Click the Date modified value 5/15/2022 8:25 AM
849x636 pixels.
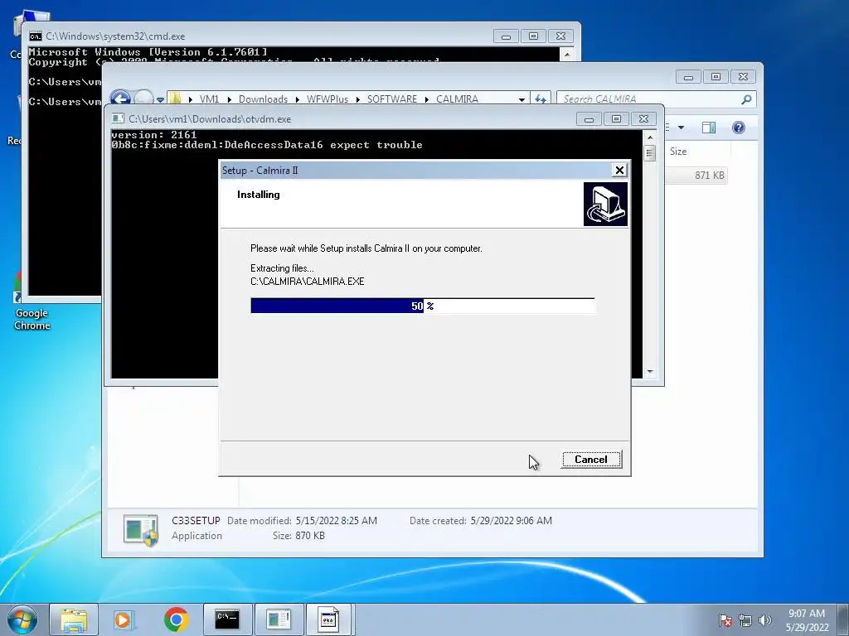pos(337,520)
